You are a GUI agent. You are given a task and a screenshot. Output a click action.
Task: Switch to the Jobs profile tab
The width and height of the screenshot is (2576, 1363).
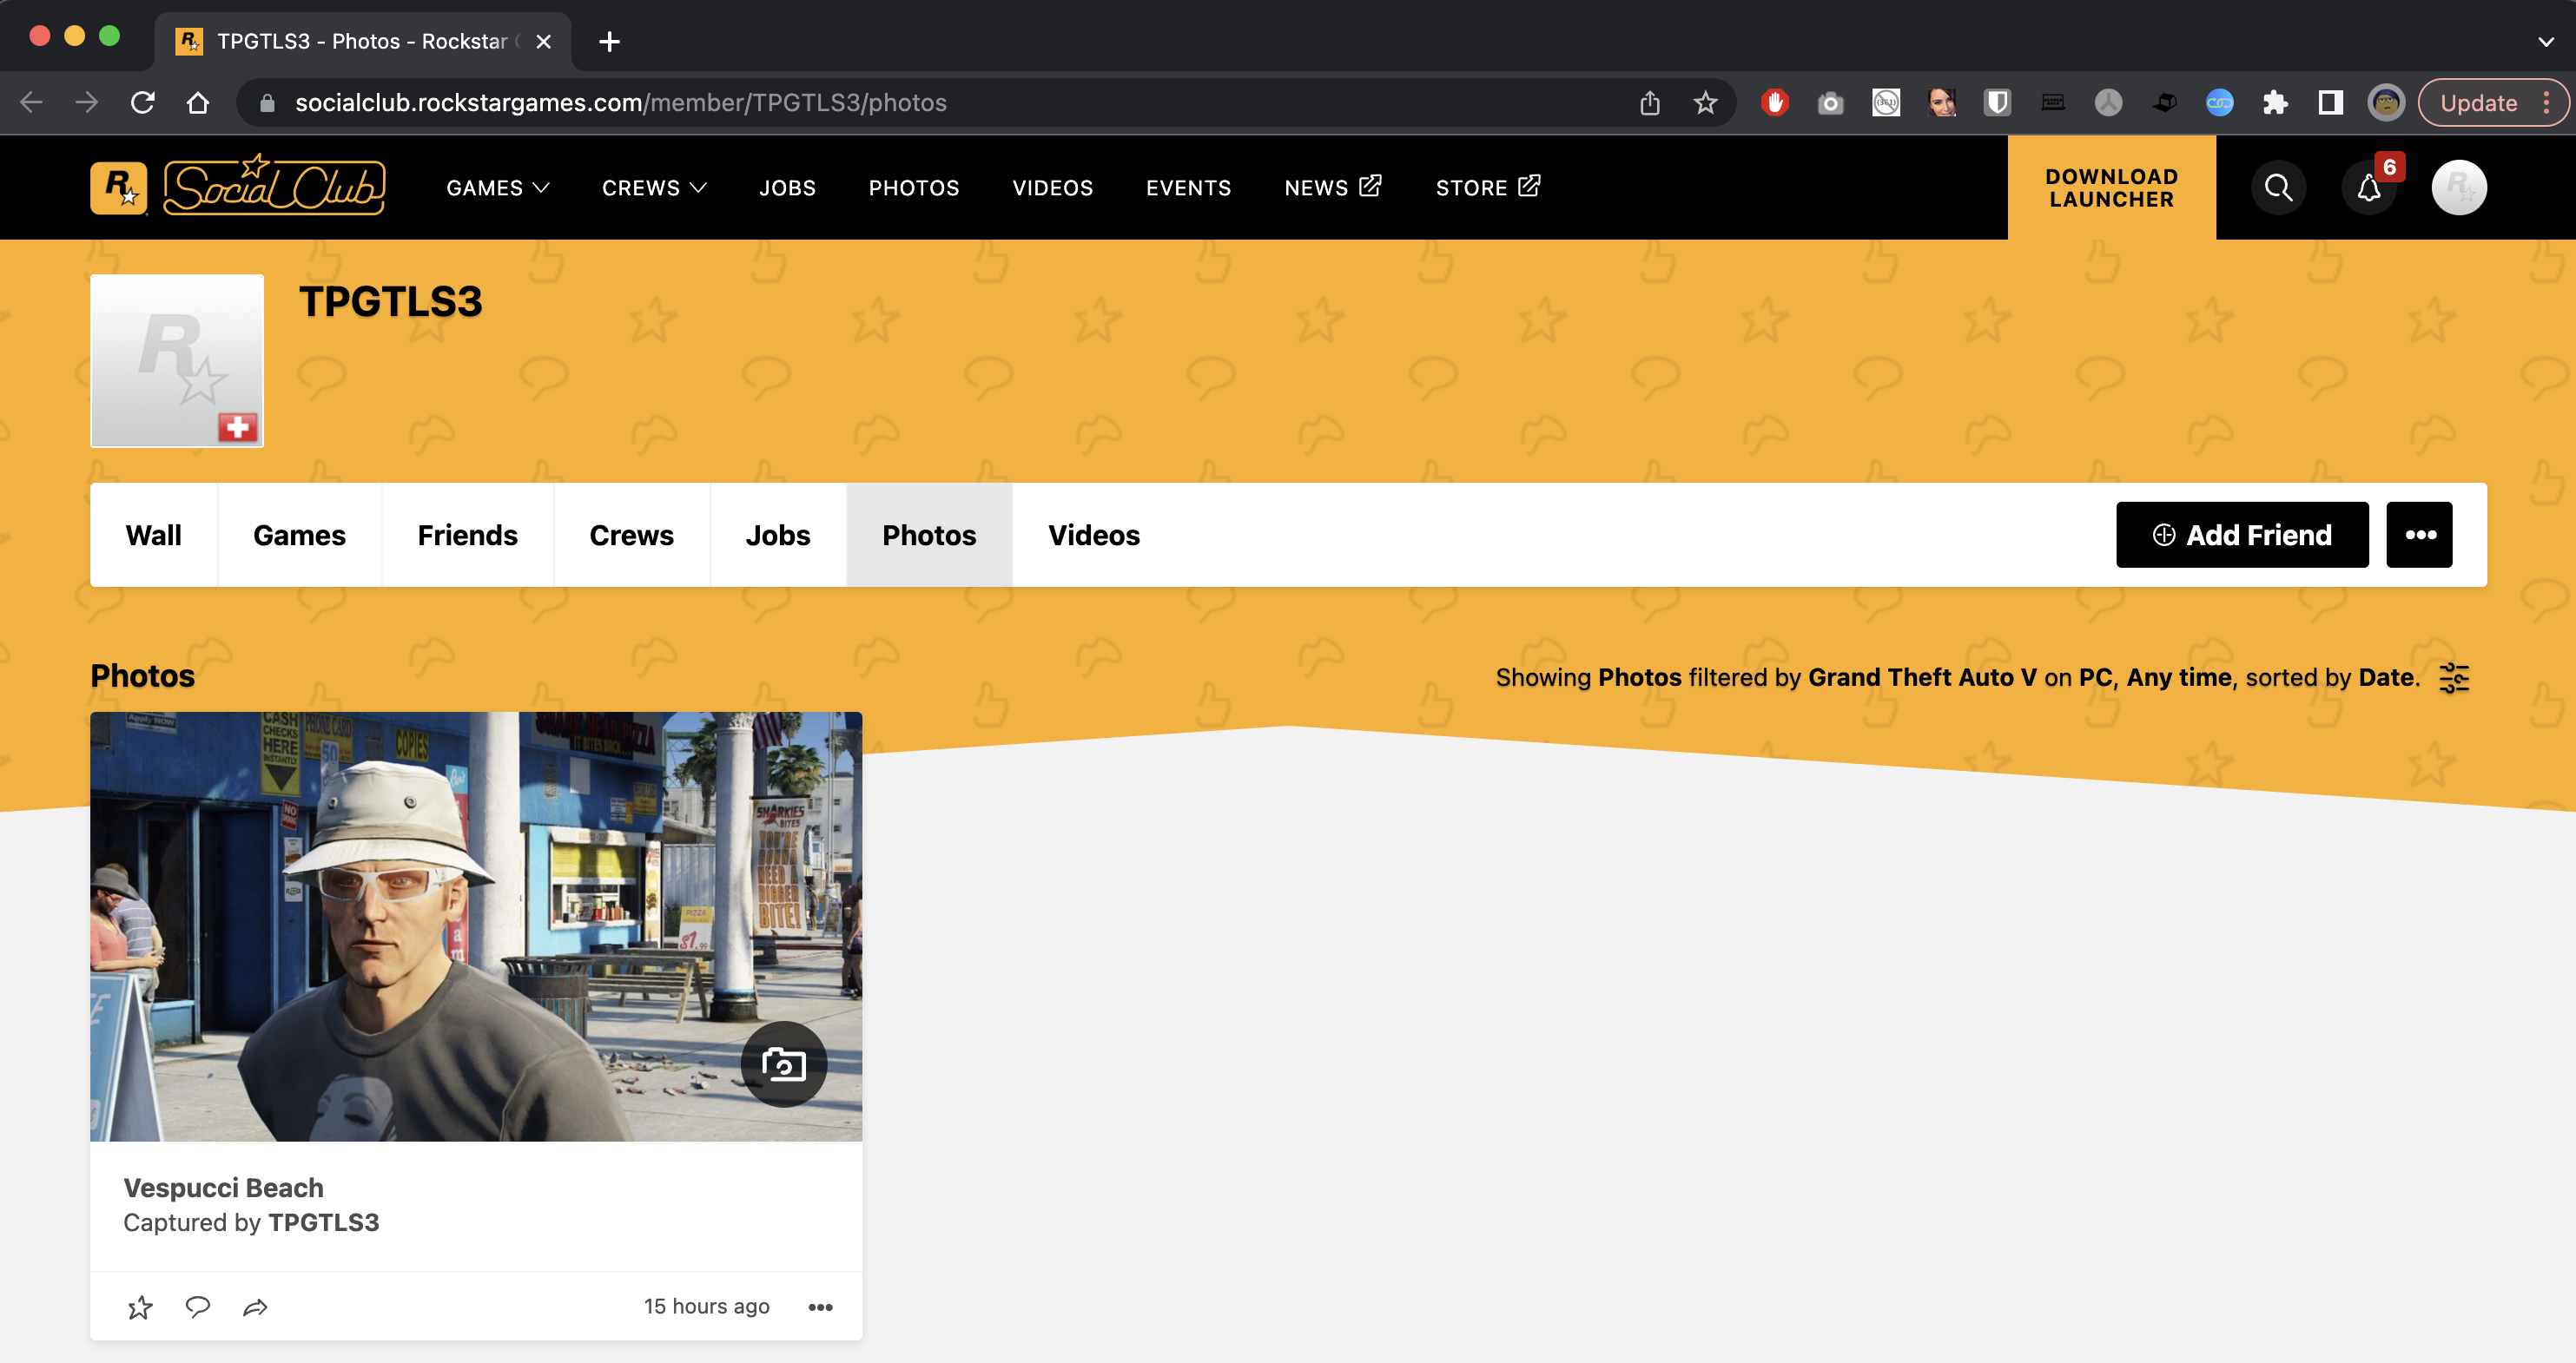point(778,535)
